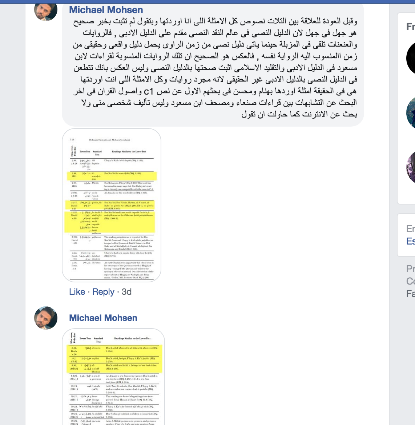Choose the blue 'Es' language link in the sidebar
The image size is (415, 425).
(x=411, y=241)
